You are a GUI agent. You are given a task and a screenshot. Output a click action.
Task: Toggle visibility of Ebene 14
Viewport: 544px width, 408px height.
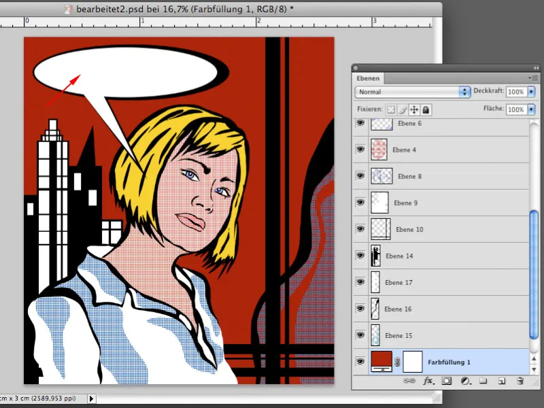coord(360,256)
